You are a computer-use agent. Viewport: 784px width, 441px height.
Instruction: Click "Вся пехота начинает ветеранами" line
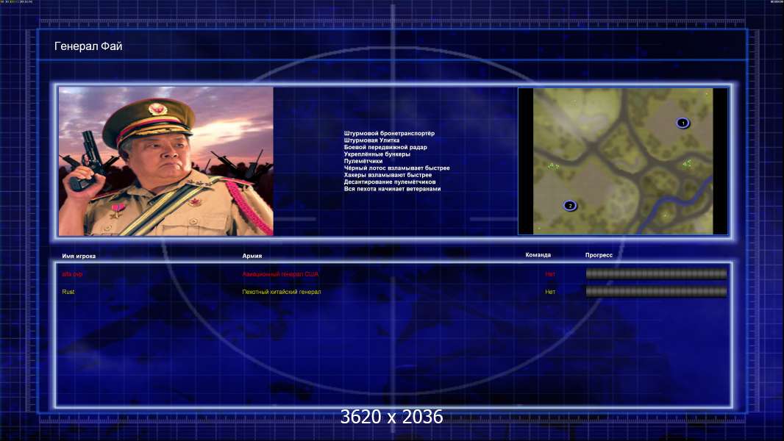(x=393, y=189)
